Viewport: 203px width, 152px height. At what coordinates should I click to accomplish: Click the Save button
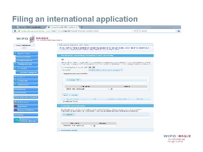pyautogui.click(x=65, y=95)
